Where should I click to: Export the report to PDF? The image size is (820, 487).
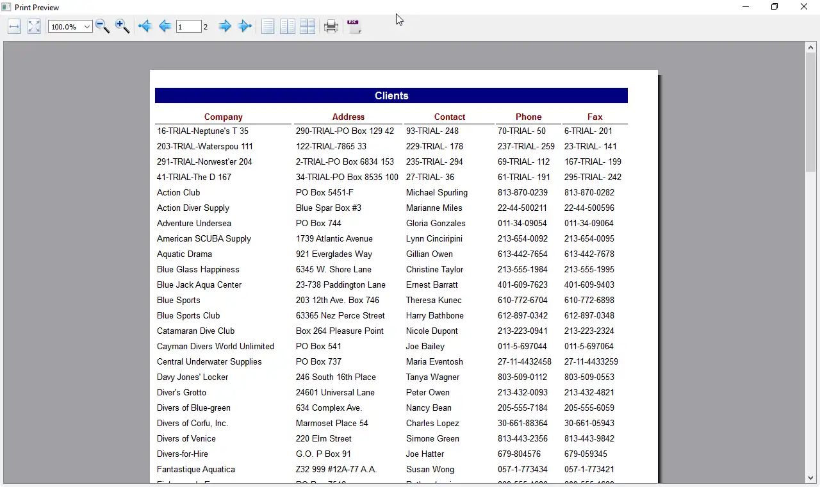click(x=354, y=26)
